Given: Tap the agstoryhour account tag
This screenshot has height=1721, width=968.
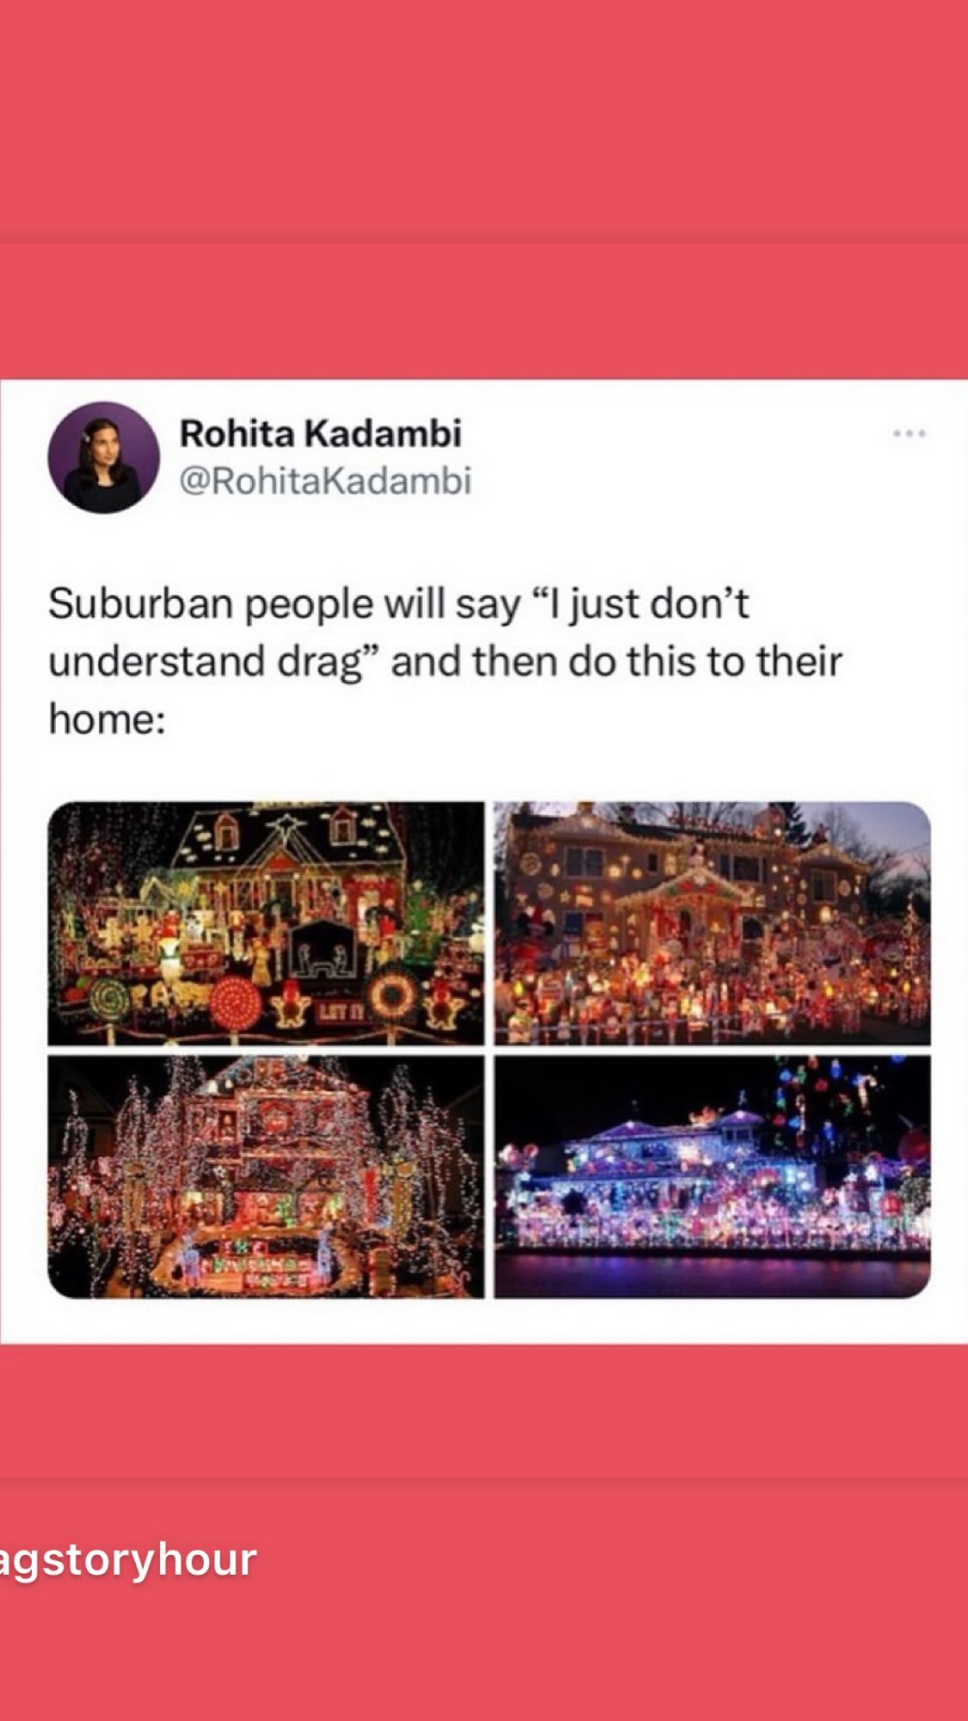Looking at the screenshot, I should 127,1558.
